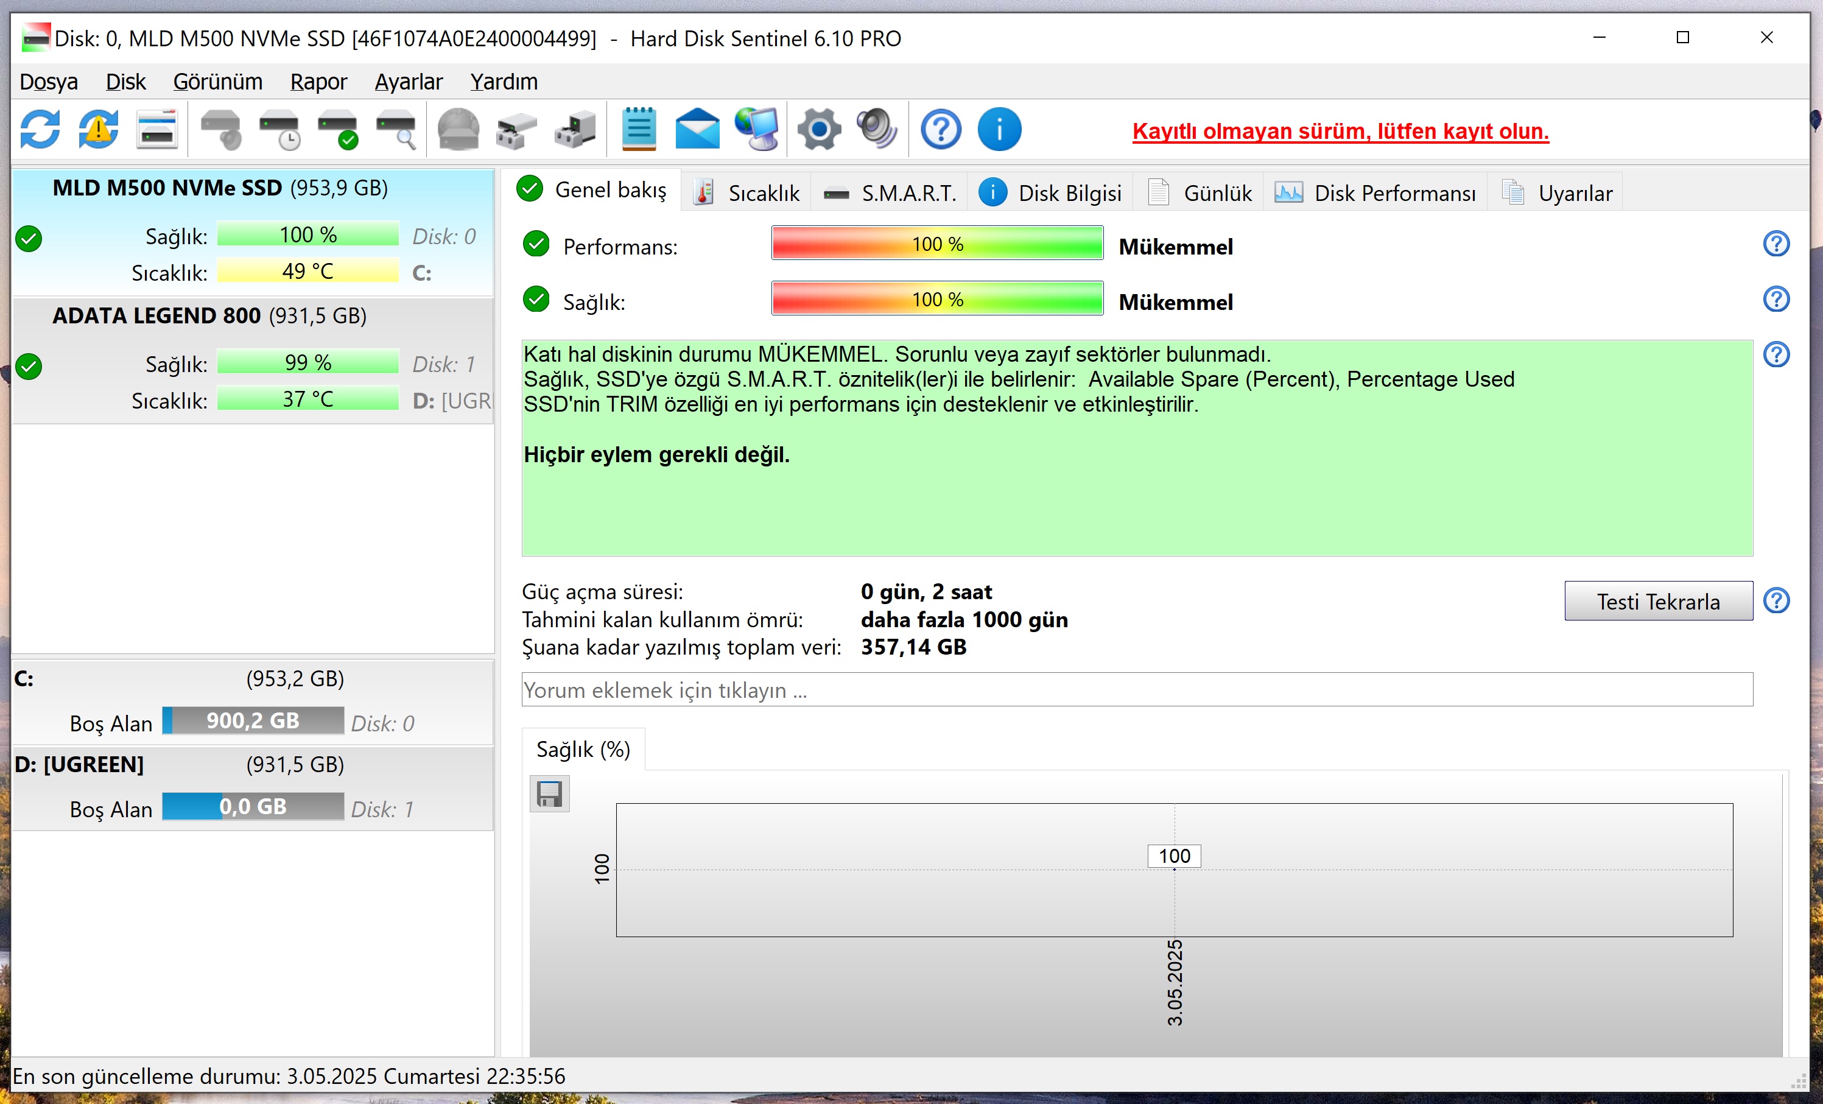
Task: Open the Görünüm menu
Action: coord(217,82)
